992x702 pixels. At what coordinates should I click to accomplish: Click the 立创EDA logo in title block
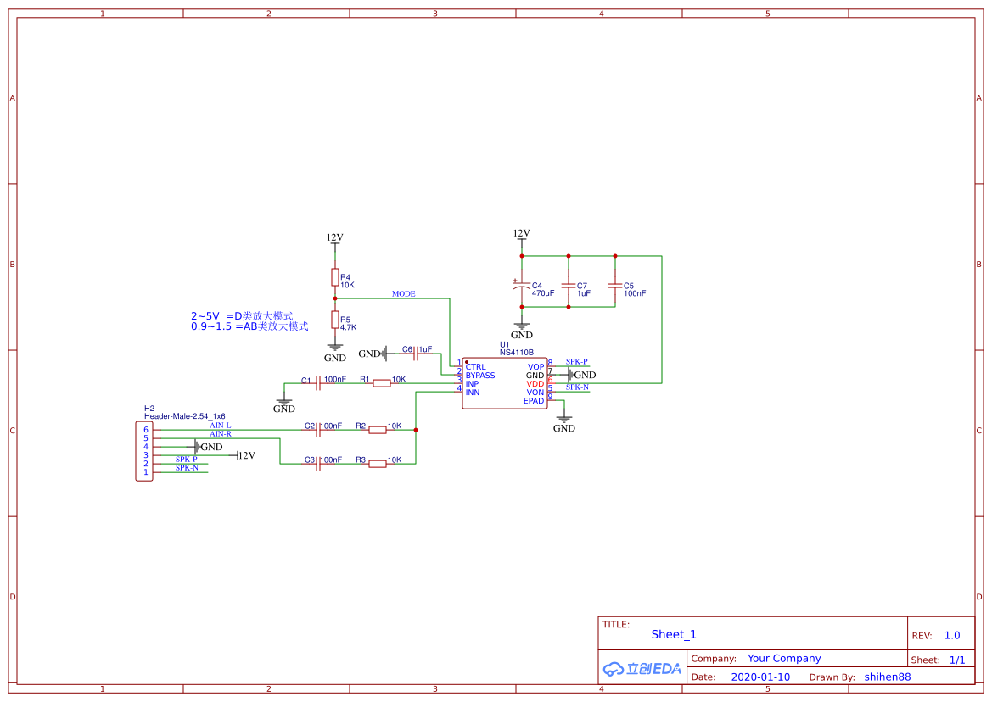click(x=642, y=669)
